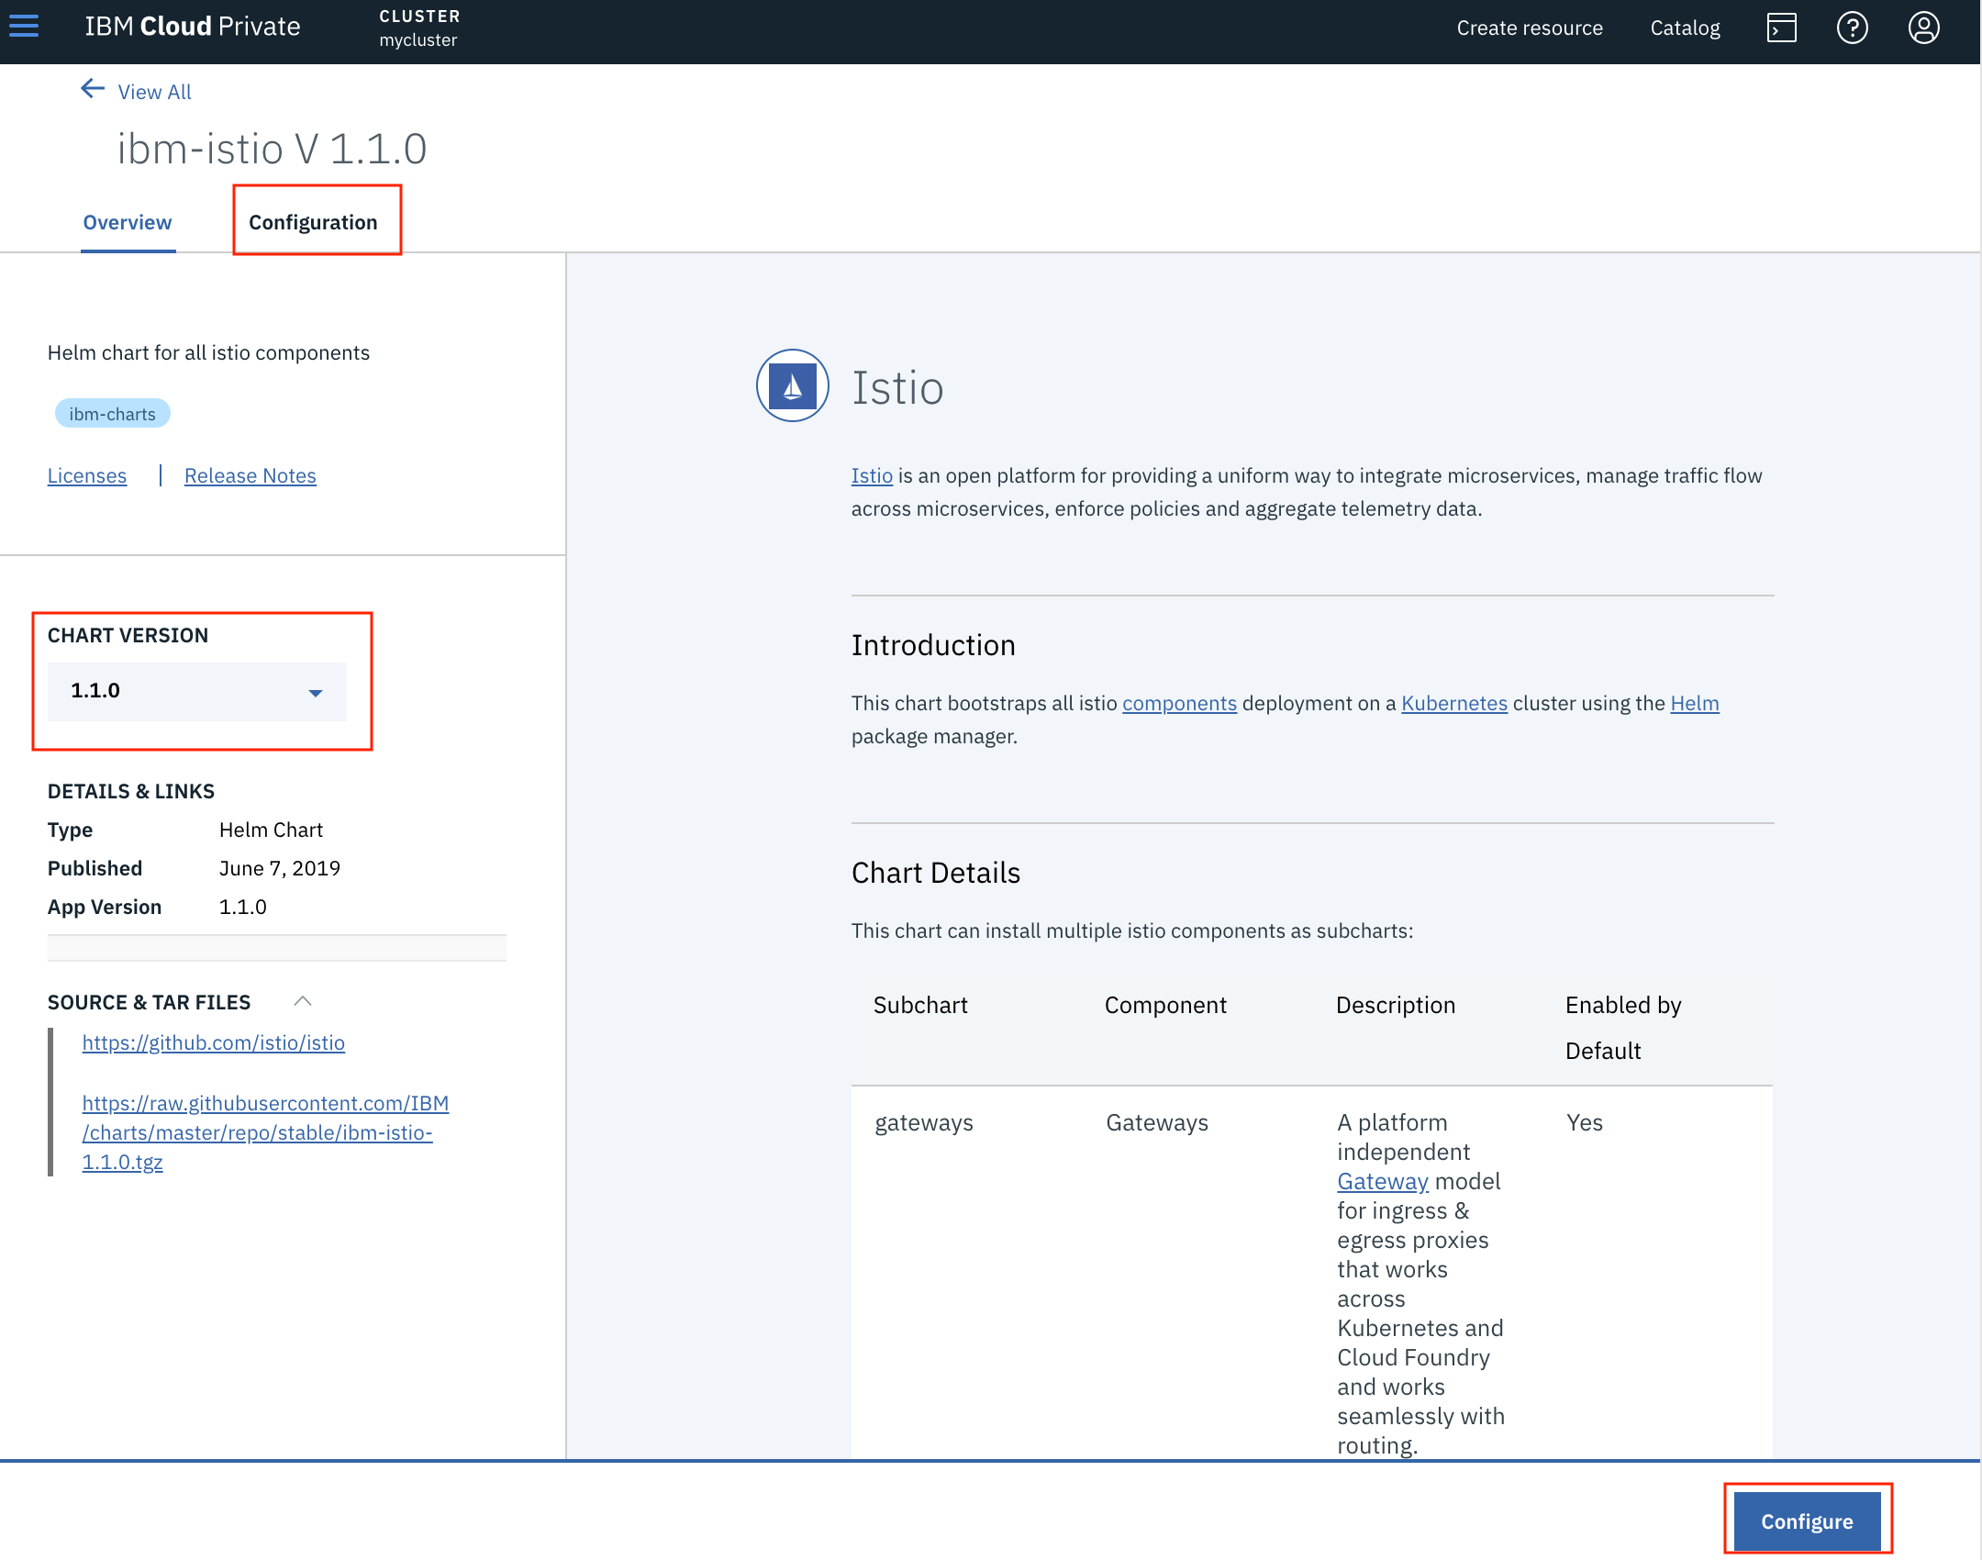Click the user account profile icon
The width and height of the screenshot is (1982, 1560).
click(x=1924, y=28)
